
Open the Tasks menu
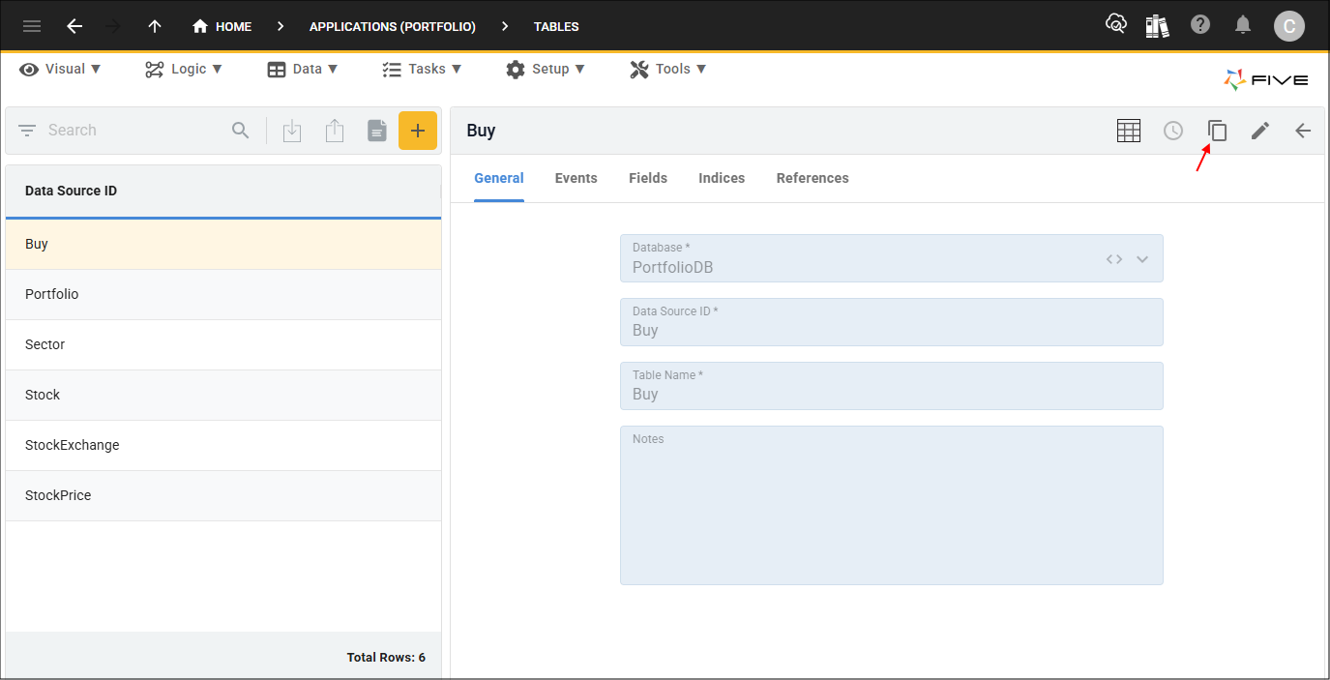[422, 69]
